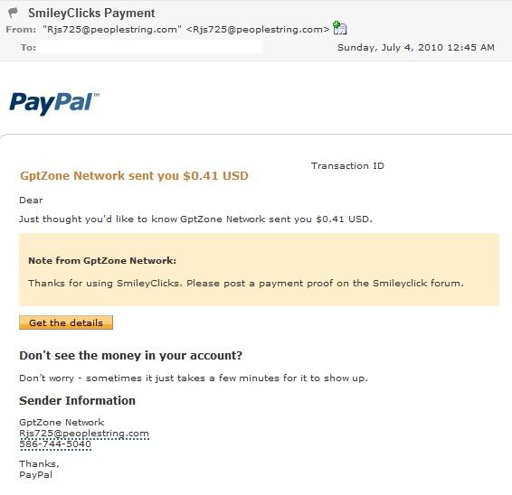Click the Note from GptZone Network heading
Screen dimensions: 512x495
coord(102,260)
